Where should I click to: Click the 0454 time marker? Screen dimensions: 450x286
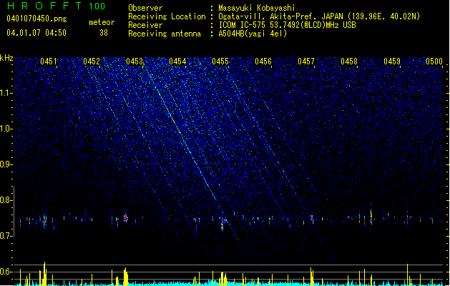pos(177,61)
